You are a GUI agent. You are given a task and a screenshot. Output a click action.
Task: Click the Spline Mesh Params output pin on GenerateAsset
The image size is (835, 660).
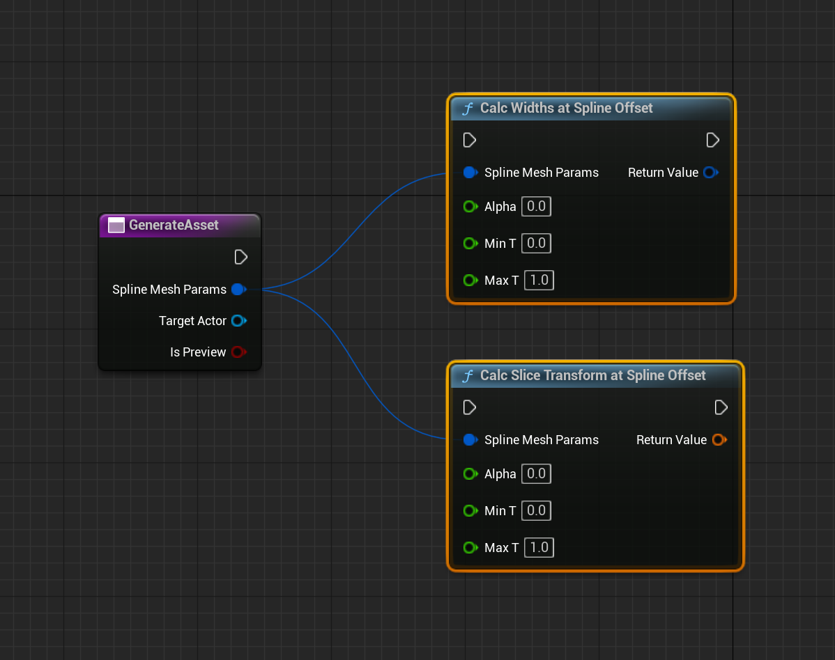(239, 290)
